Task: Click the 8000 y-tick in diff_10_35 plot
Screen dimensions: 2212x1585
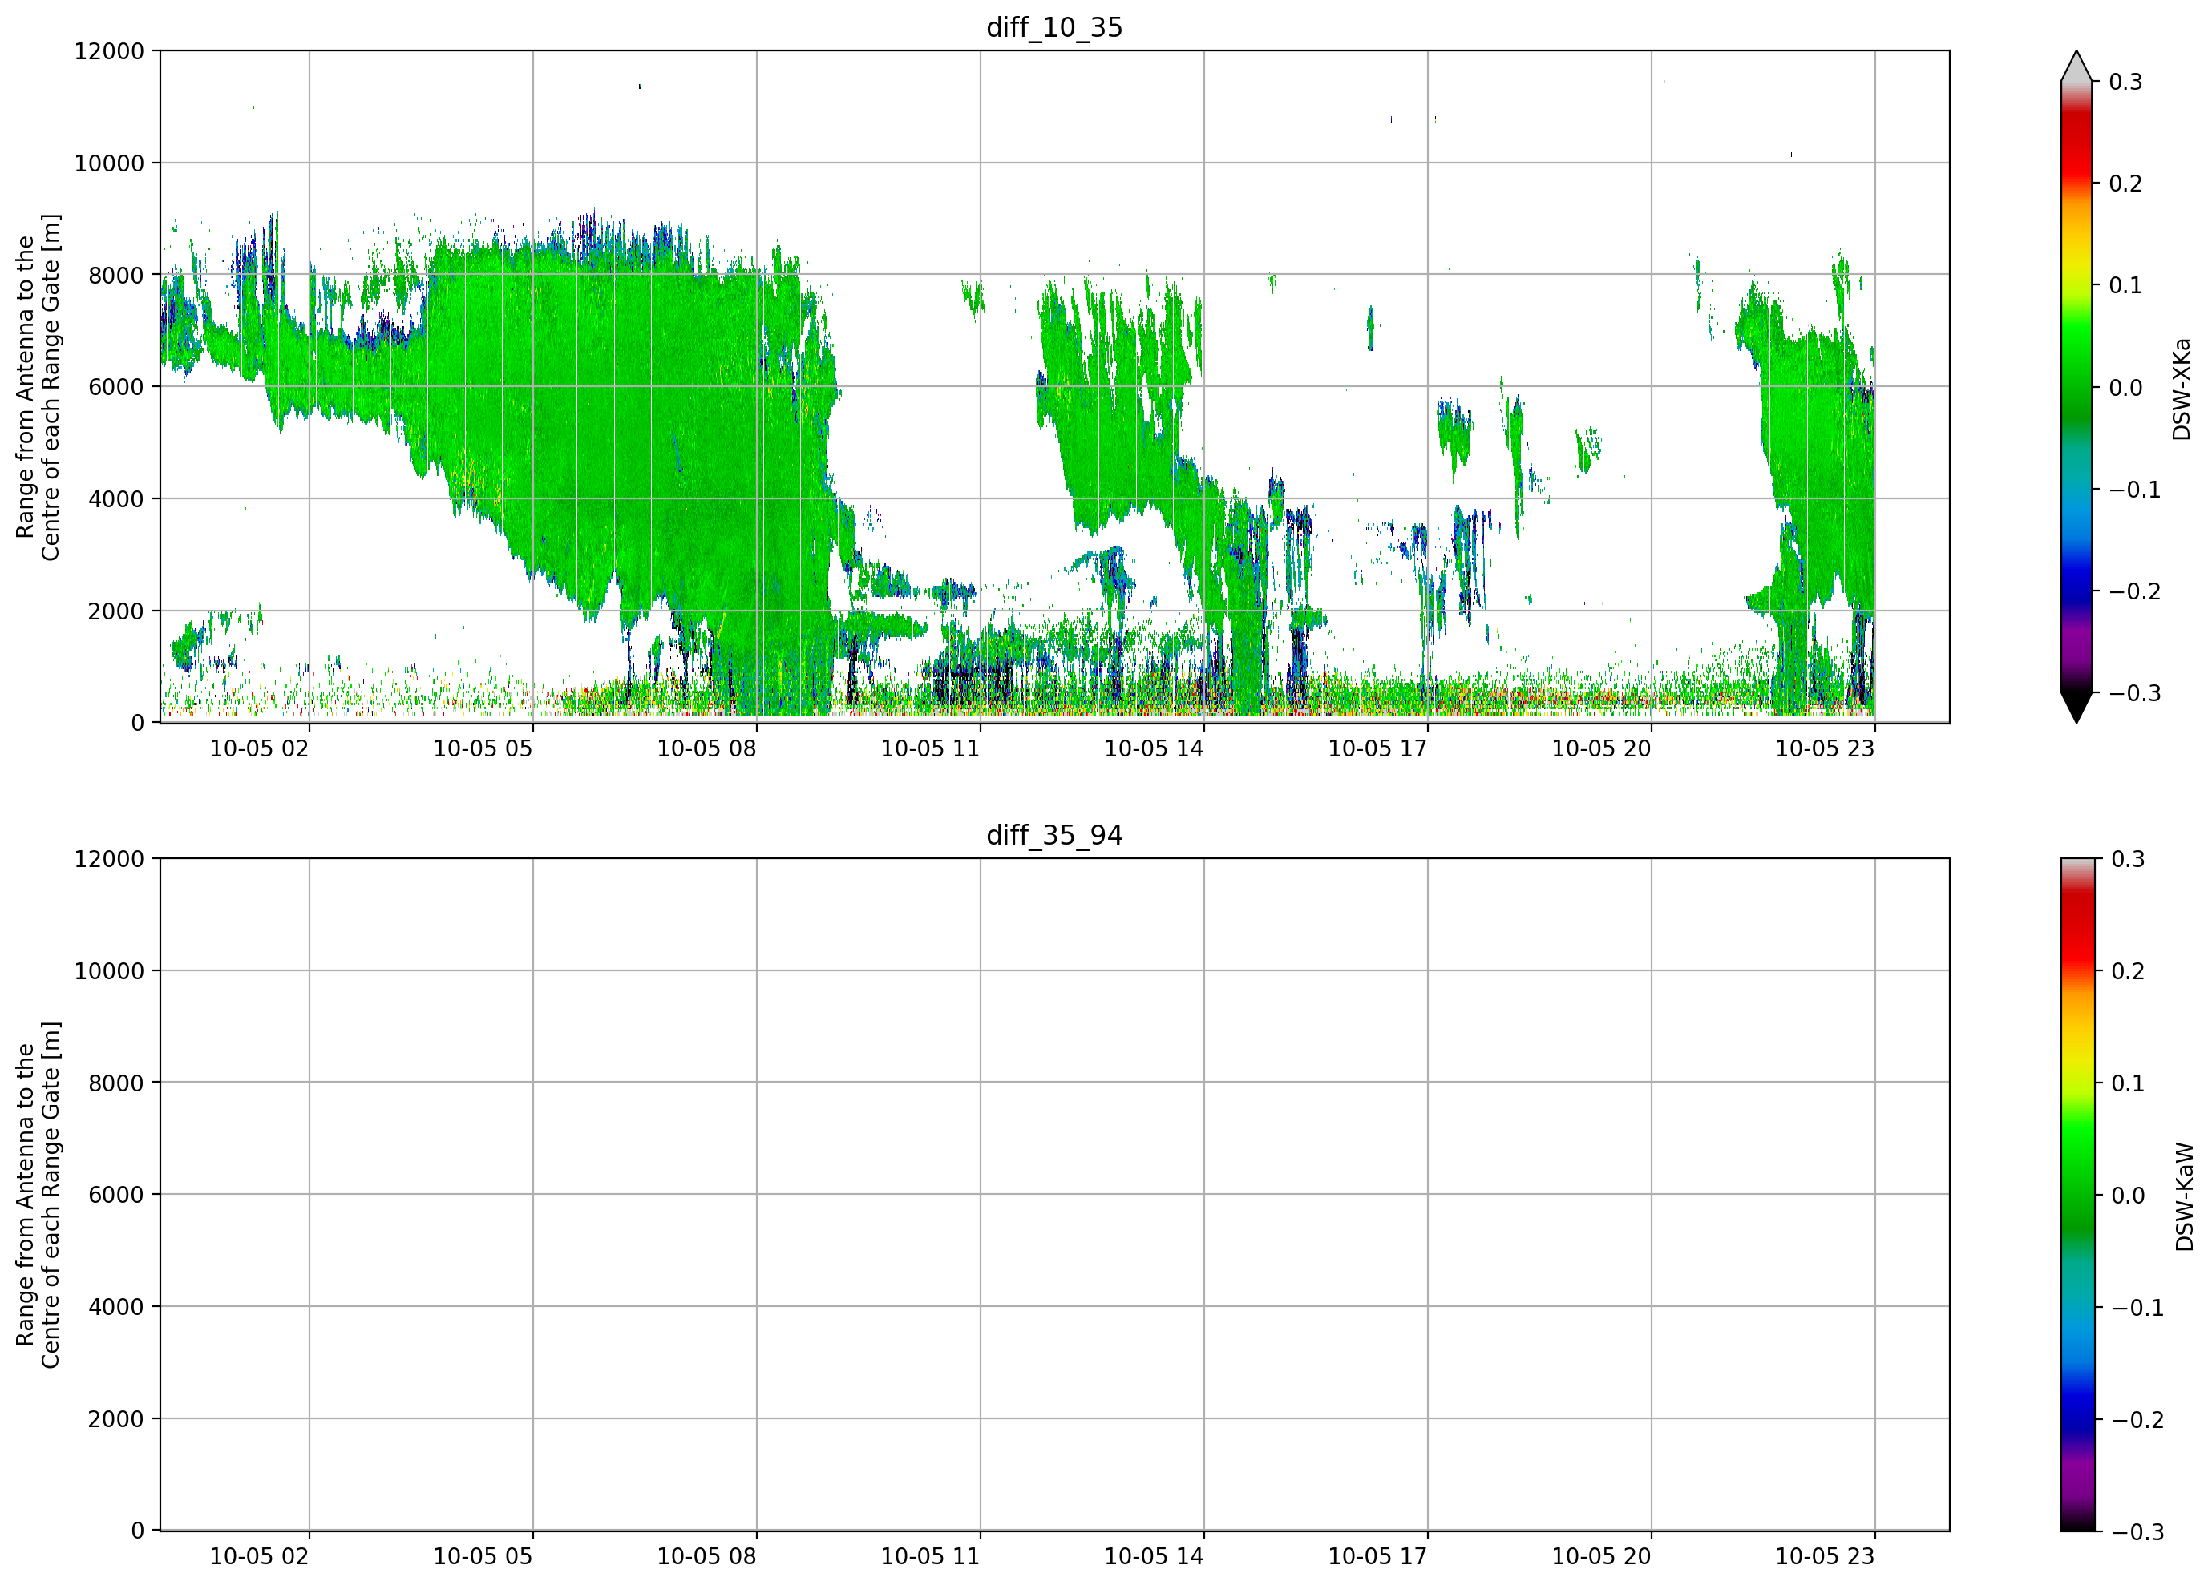Action: [116, 275]
